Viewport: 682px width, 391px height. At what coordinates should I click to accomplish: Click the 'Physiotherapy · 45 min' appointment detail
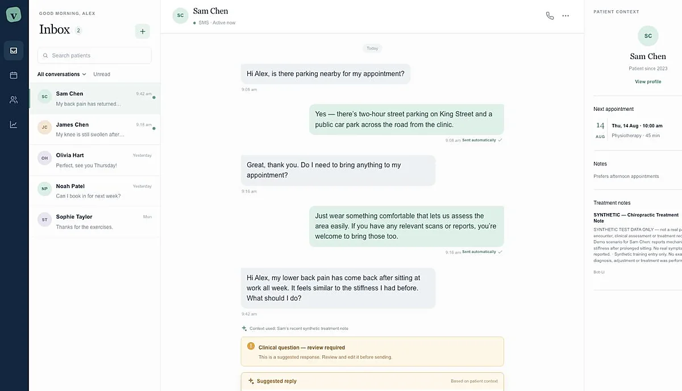coord(635,136)
